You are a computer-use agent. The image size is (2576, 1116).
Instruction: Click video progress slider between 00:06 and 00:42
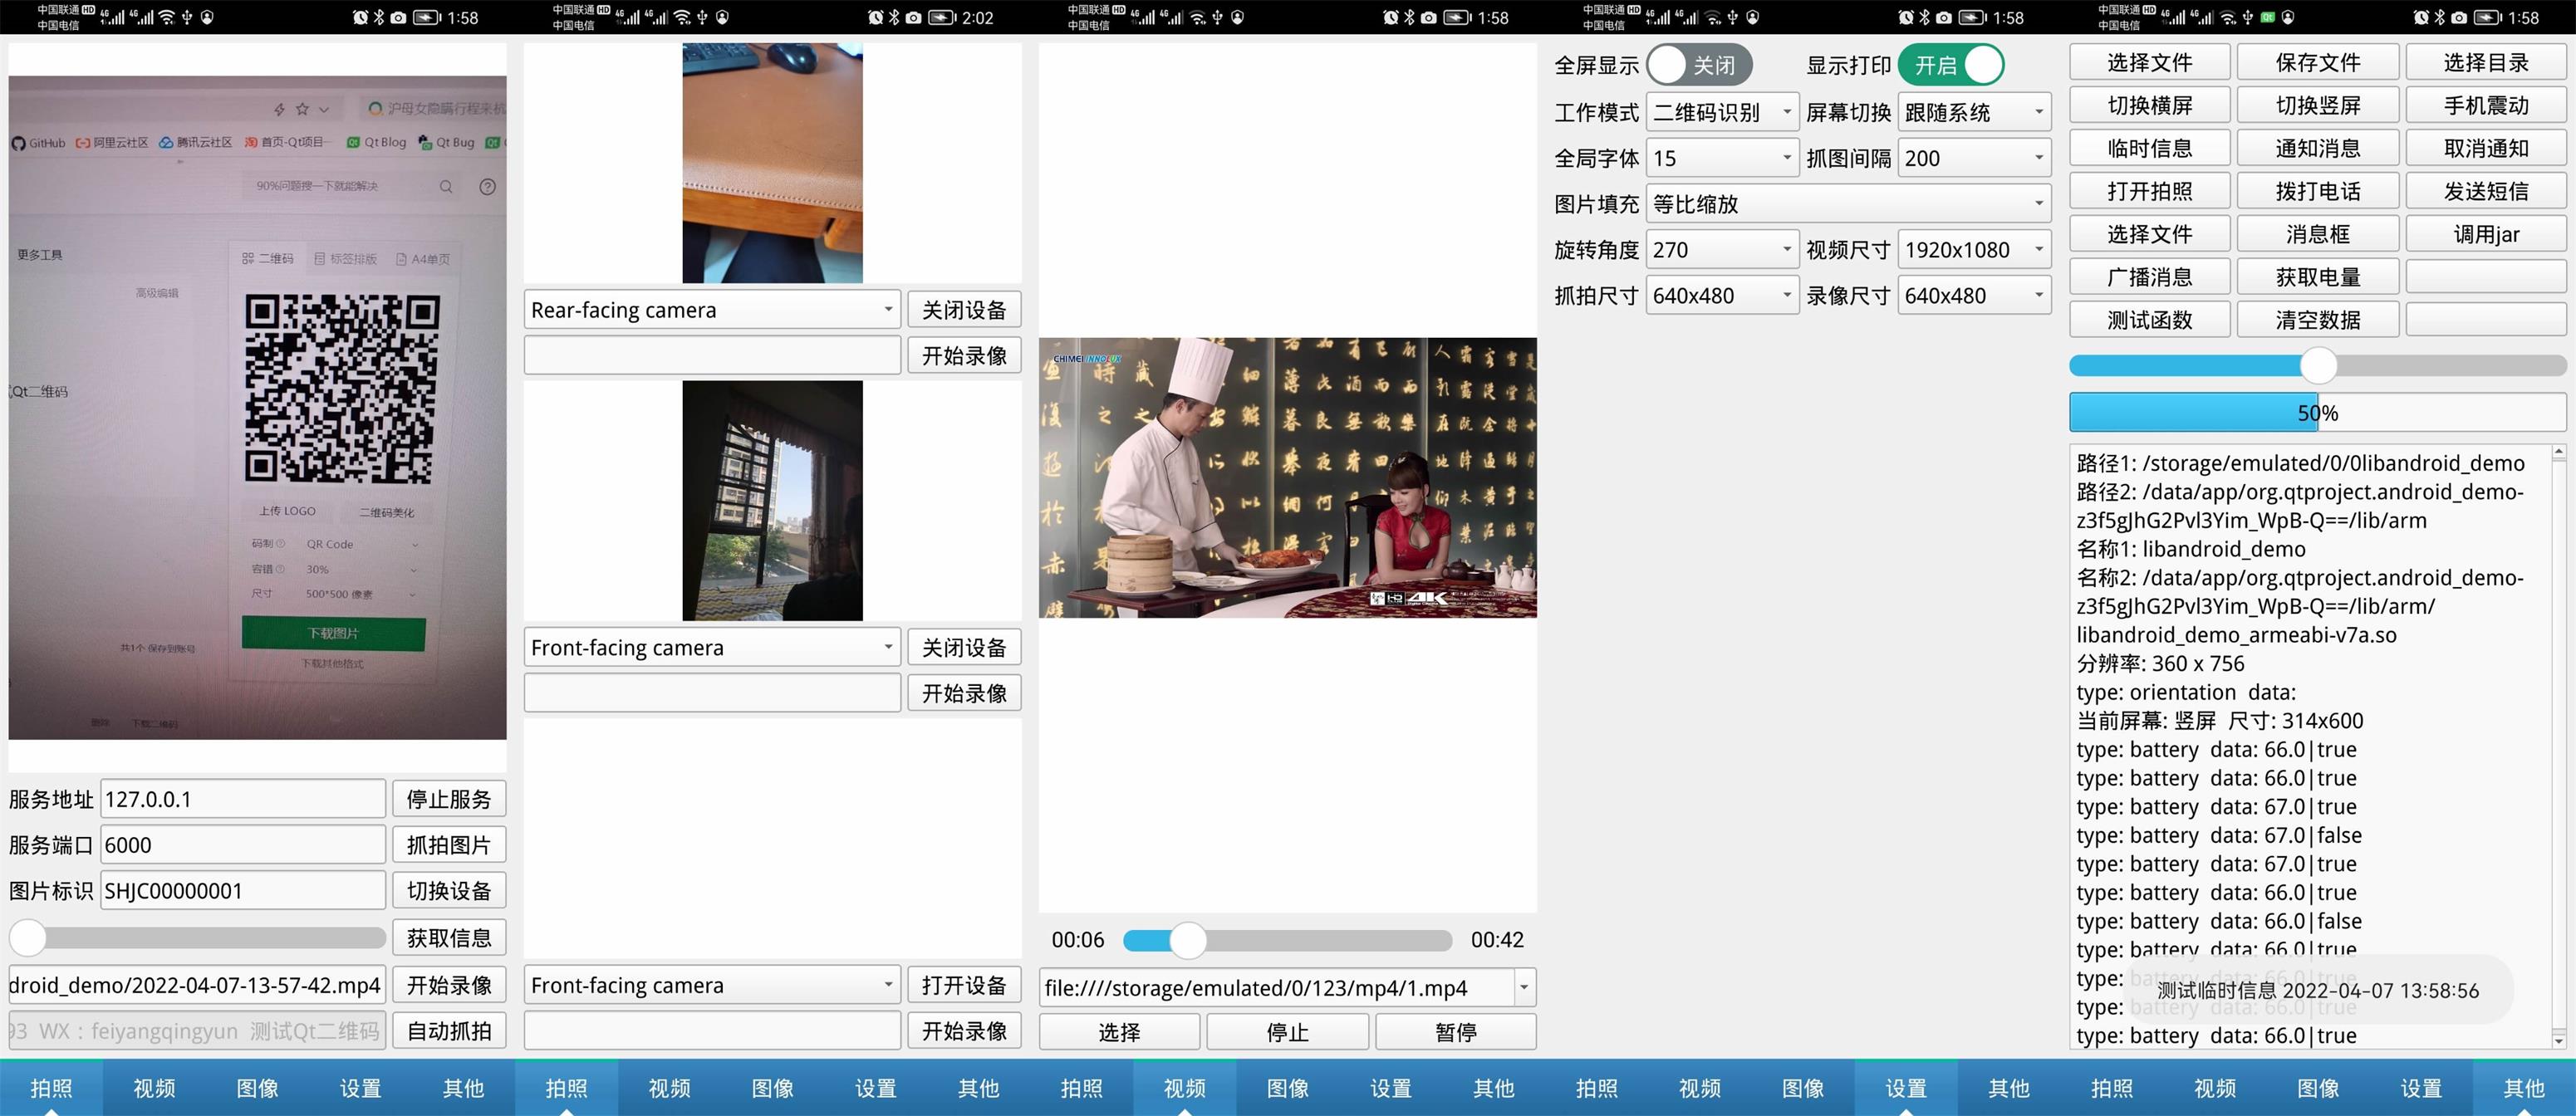click(1287, 940)
